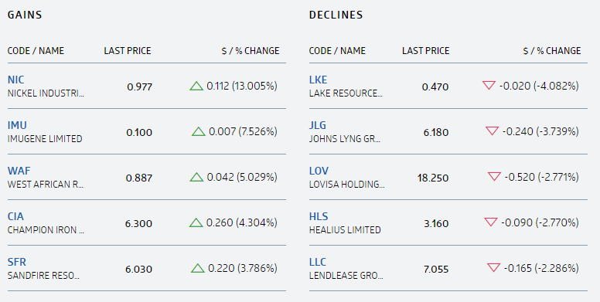This screenshot has width=600, height=302.
Task: Click the red decline arrow for JLG
Action: point(492,131)
